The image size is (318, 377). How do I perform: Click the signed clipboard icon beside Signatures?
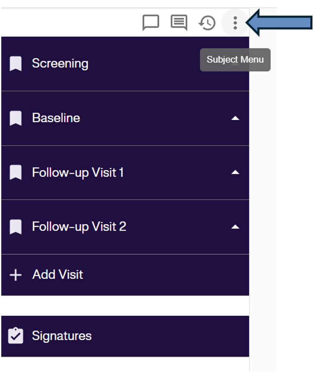15,336
